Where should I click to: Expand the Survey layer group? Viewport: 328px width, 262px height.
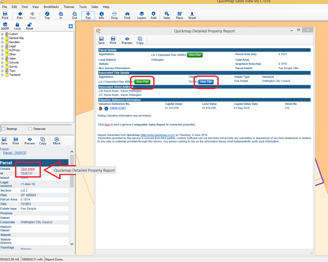[x=2, y=67]
